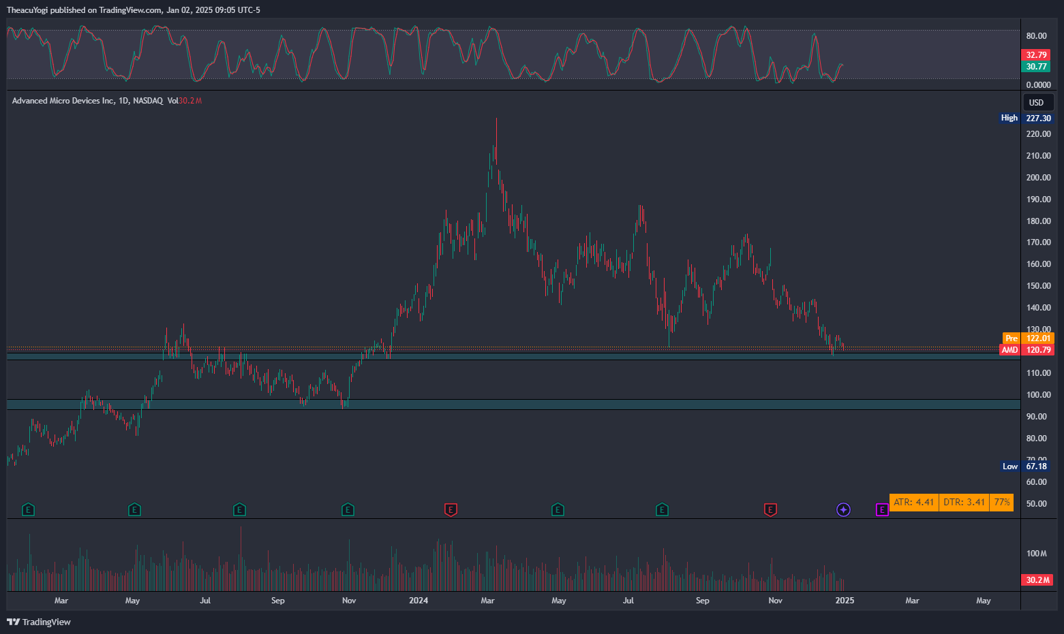Click the red 32.79 oscillator value
This screenshot has width=1064, height=634.
pyautogui.click(x=1036, y=55)
